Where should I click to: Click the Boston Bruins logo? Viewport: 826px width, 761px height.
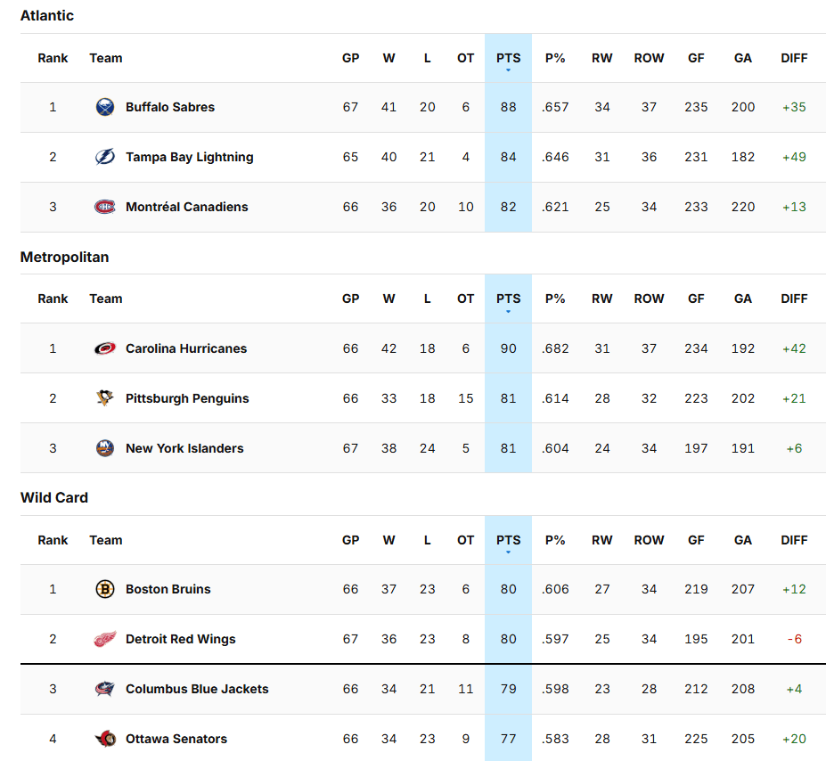(105, 589)
